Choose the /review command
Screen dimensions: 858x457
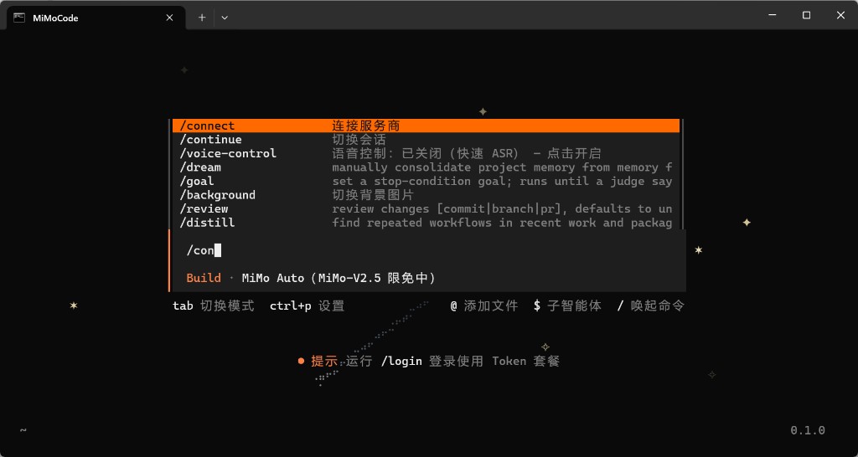point(426,208)
